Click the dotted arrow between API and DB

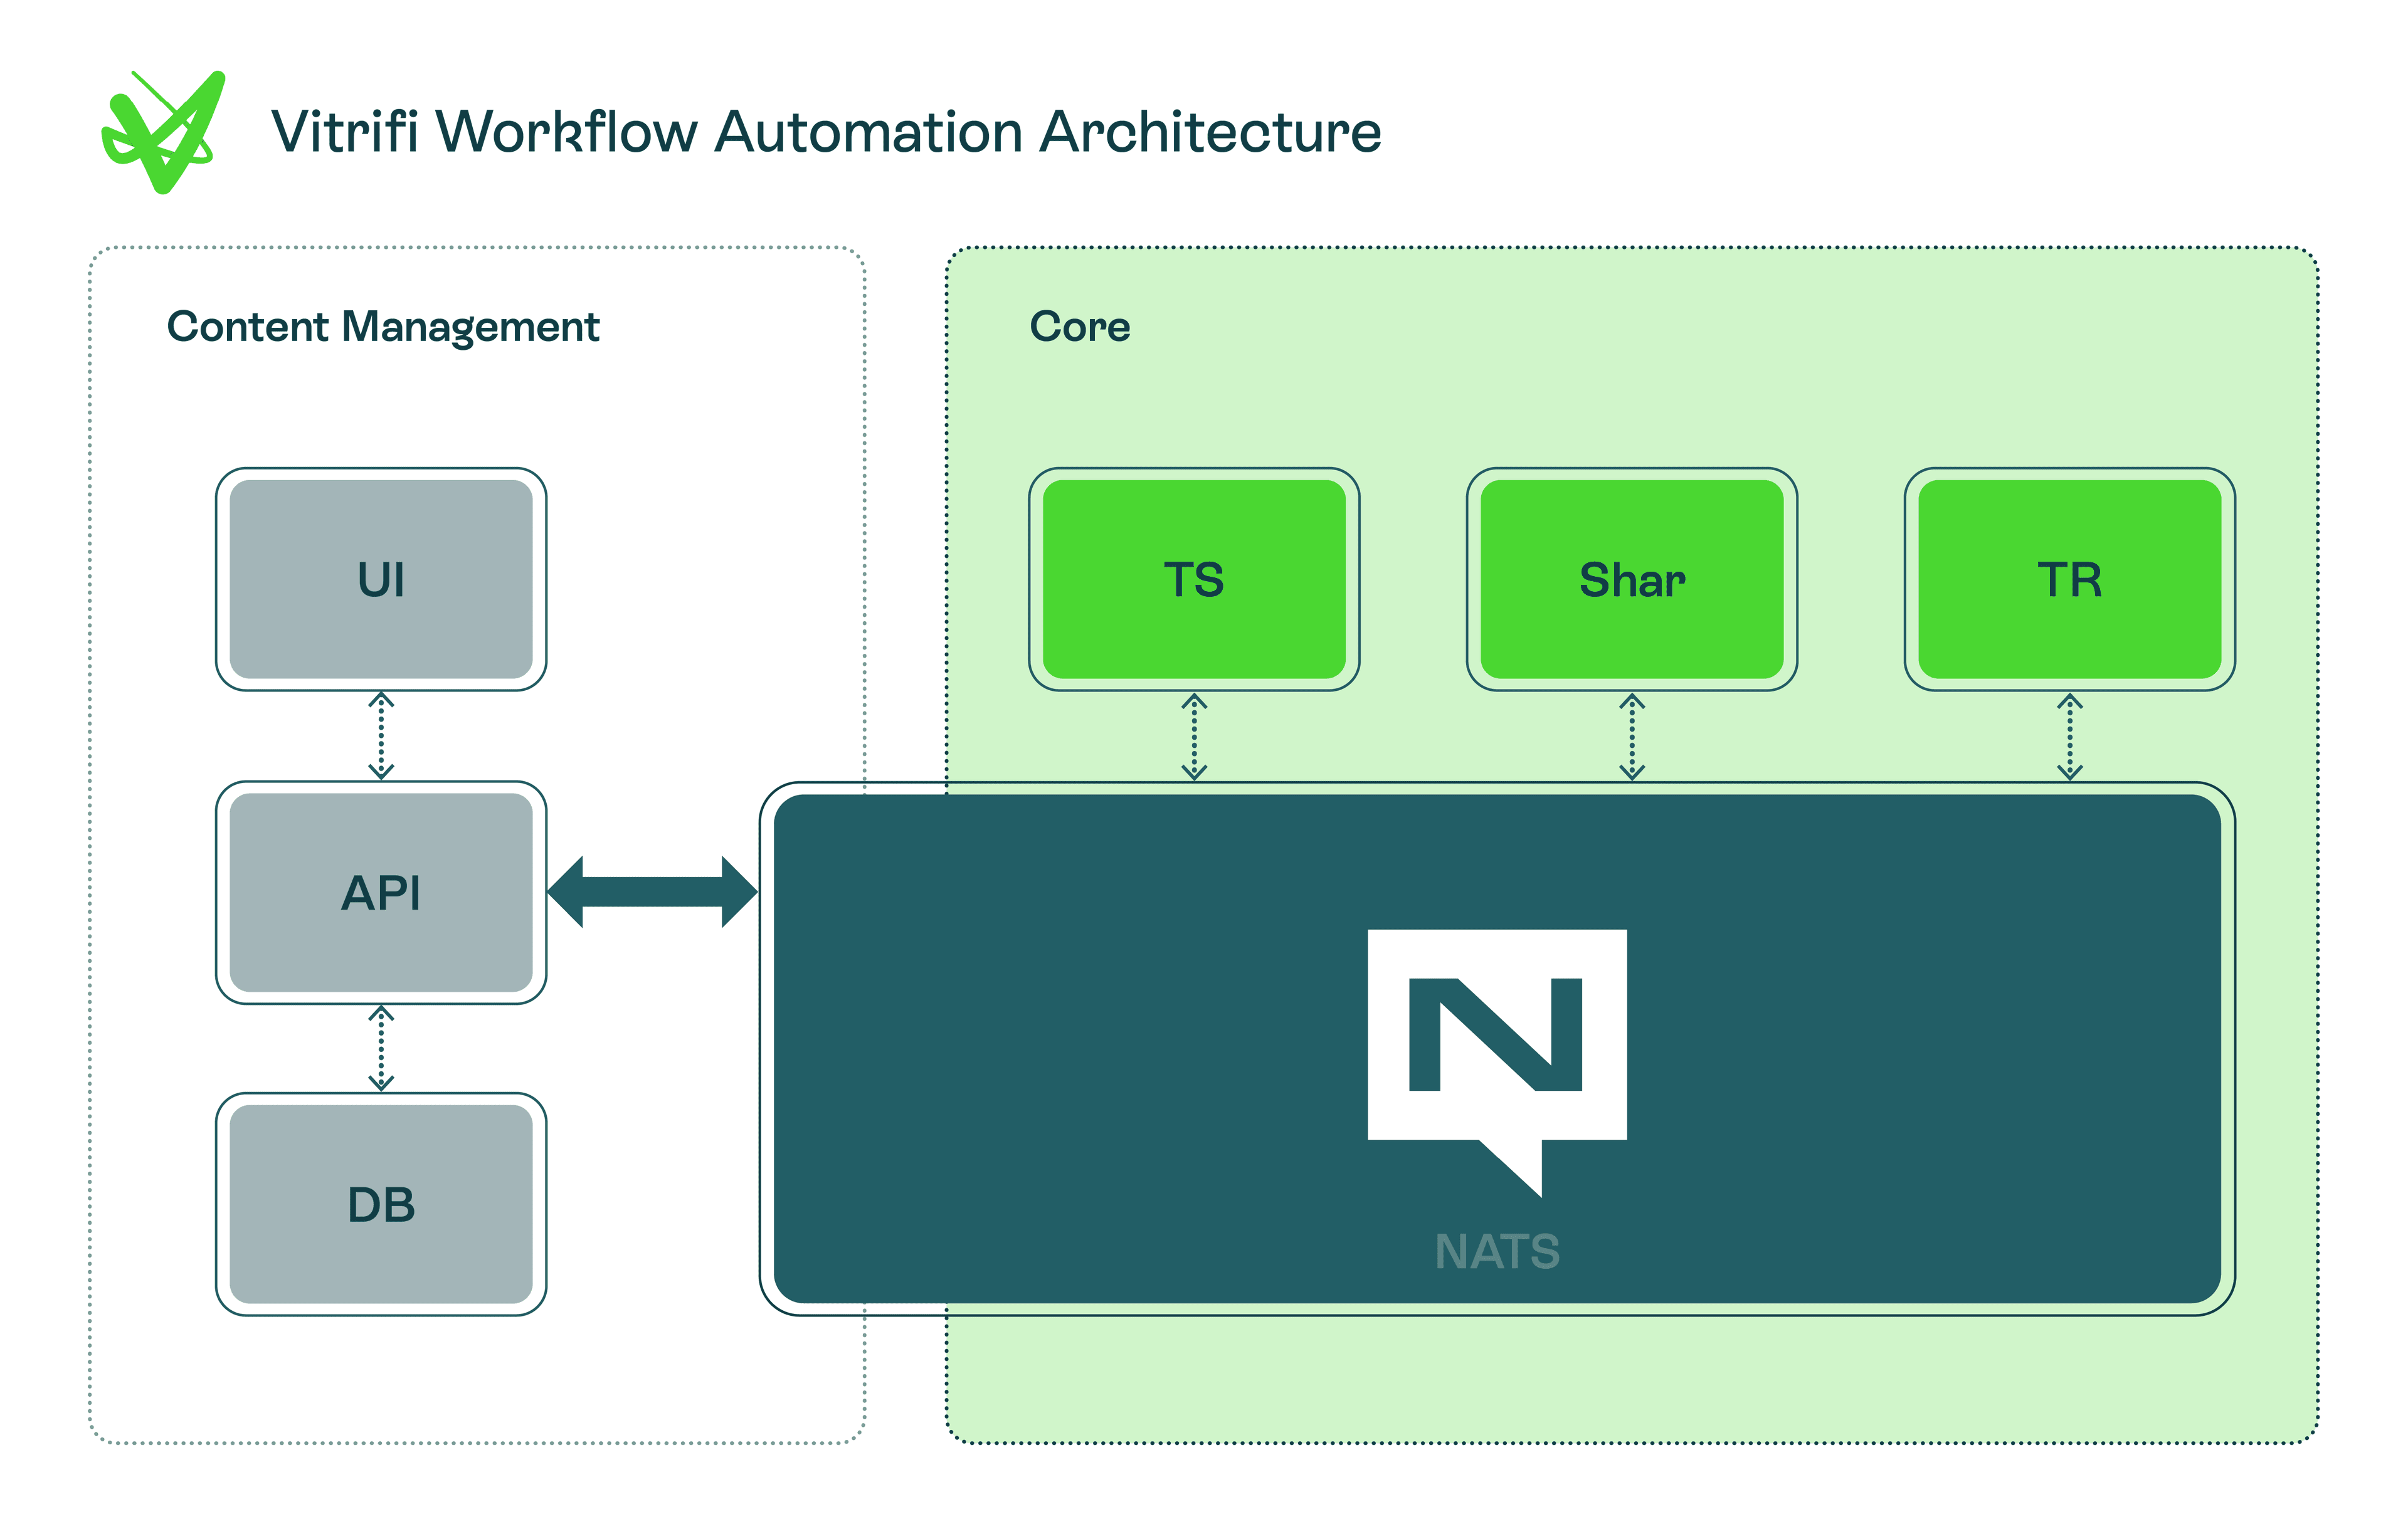click(x=381, y=1048)
